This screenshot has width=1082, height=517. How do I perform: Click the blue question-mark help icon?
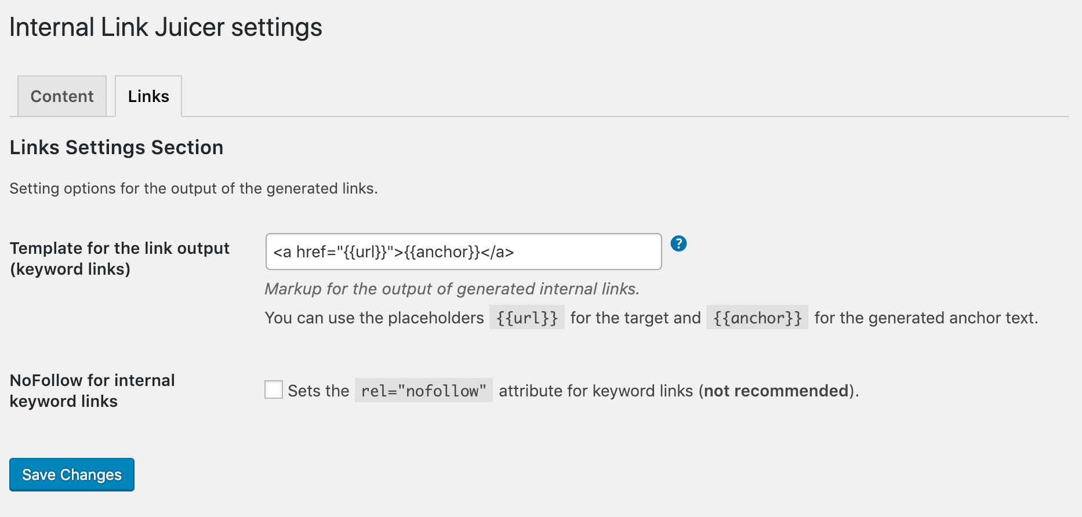[678, 243]
